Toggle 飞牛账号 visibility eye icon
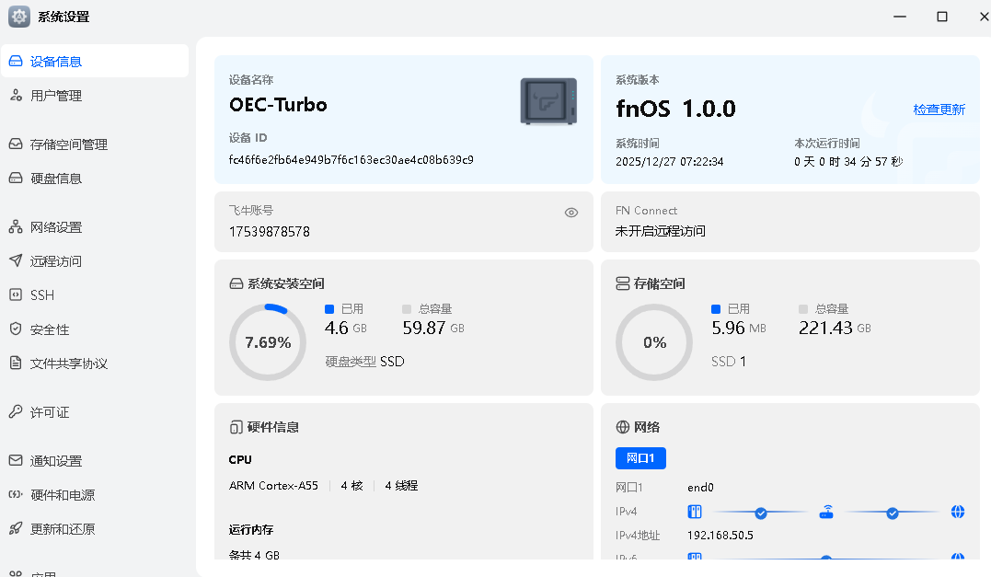 [x=571, y=213]
